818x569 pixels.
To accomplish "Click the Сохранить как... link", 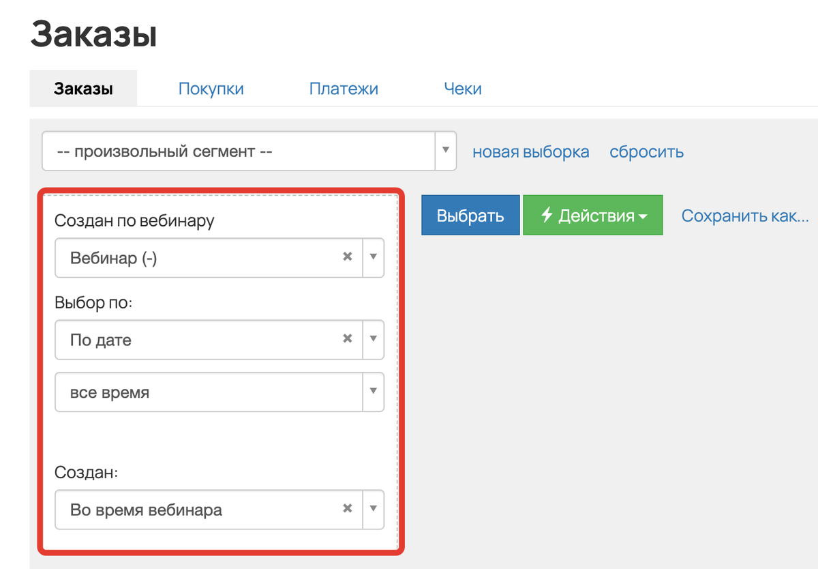I will click(745, 216).
